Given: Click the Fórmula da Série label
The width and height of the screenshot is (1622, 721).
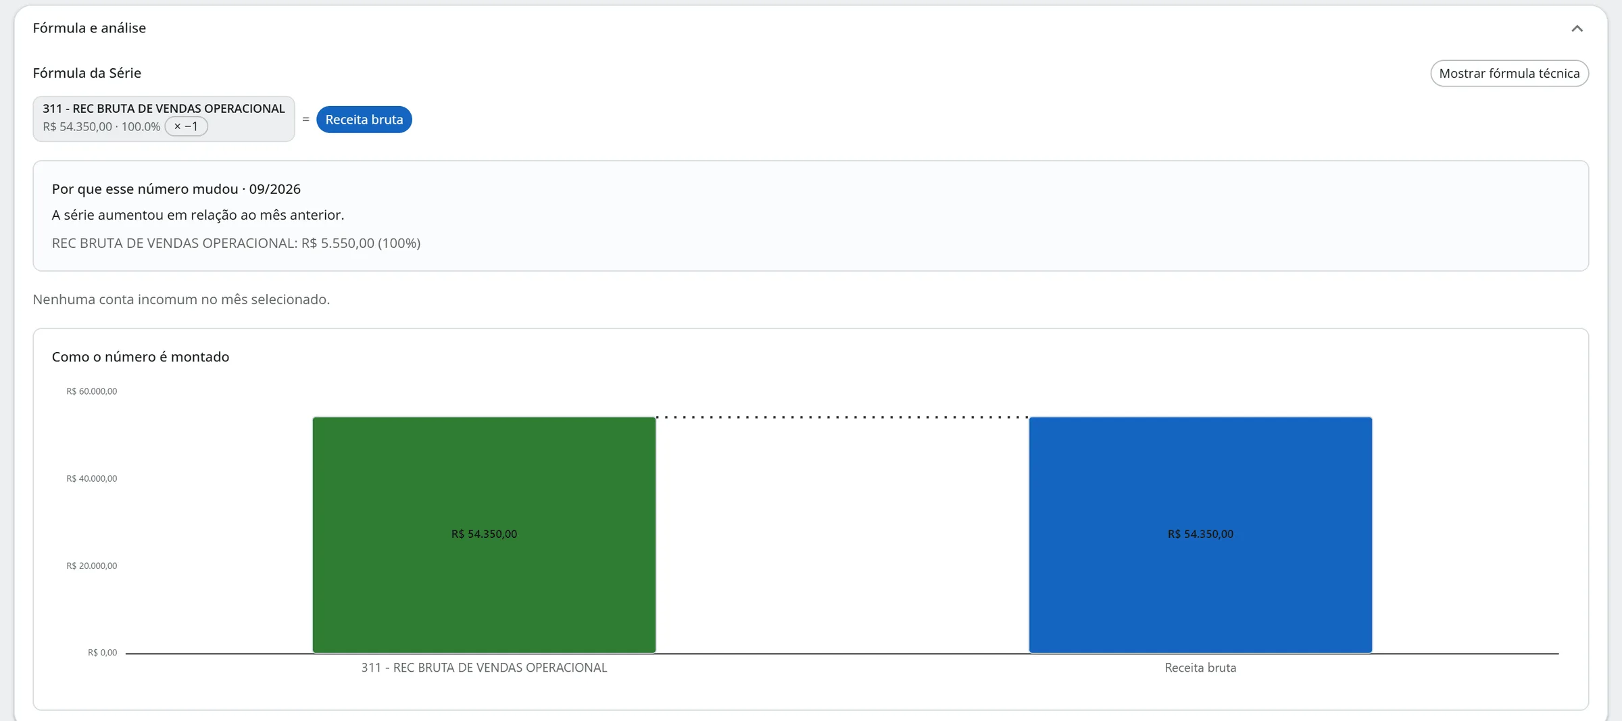Looking at the screenshot, I should pyautogui.click(x=87, y=73).
